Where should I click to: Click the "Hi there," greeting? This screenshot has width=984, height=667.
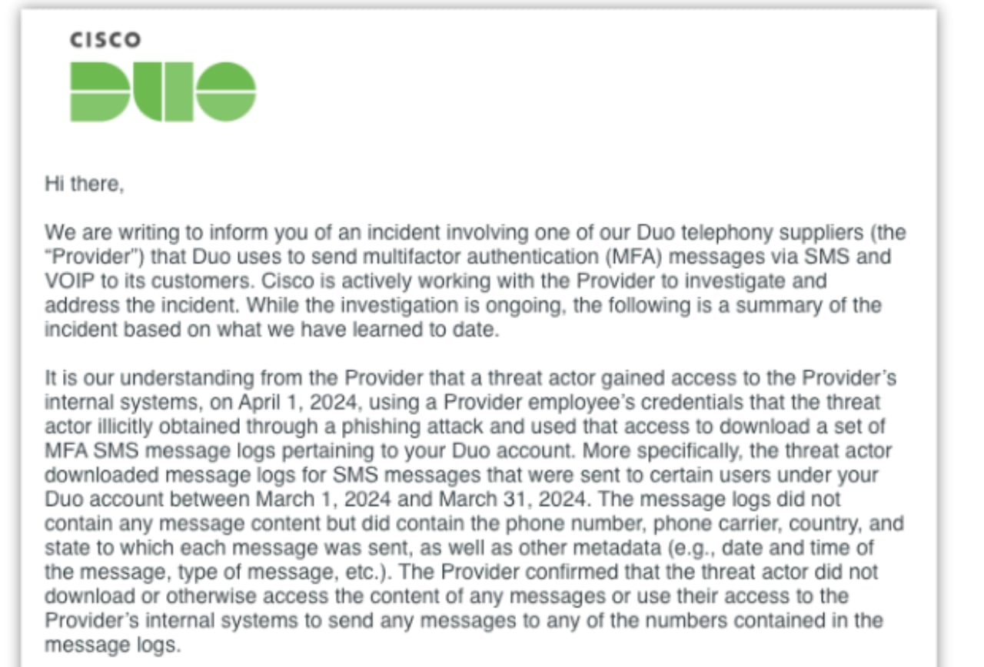[85, 185]
